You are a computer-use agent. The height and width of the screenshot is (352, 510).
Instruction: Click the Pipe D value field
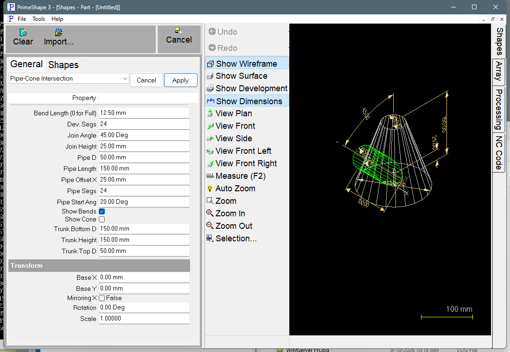(144, 157)
